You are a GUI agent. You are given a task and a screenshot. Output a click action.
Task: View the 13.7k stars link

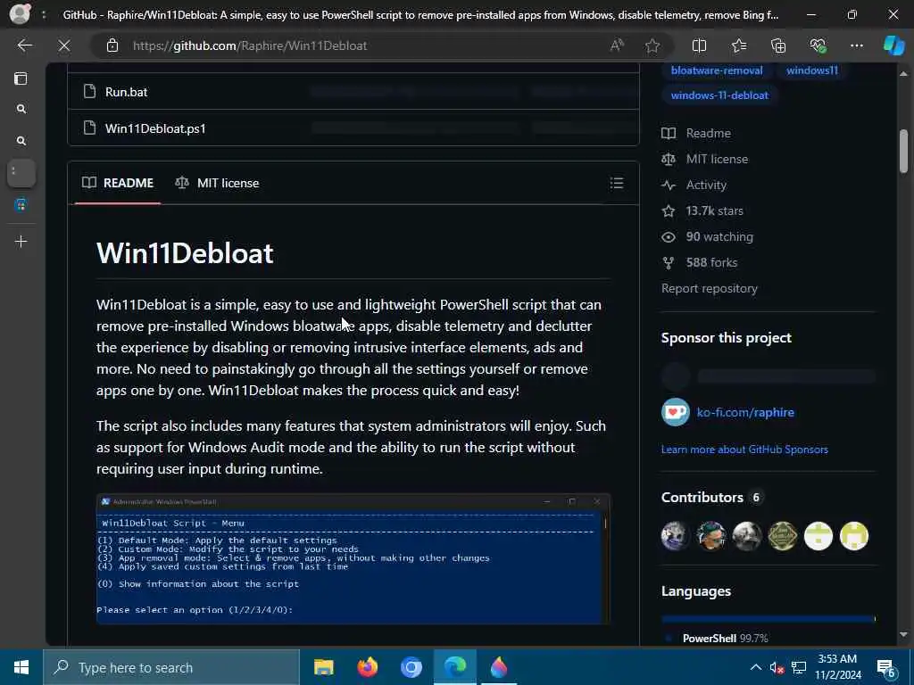(702, 210)
